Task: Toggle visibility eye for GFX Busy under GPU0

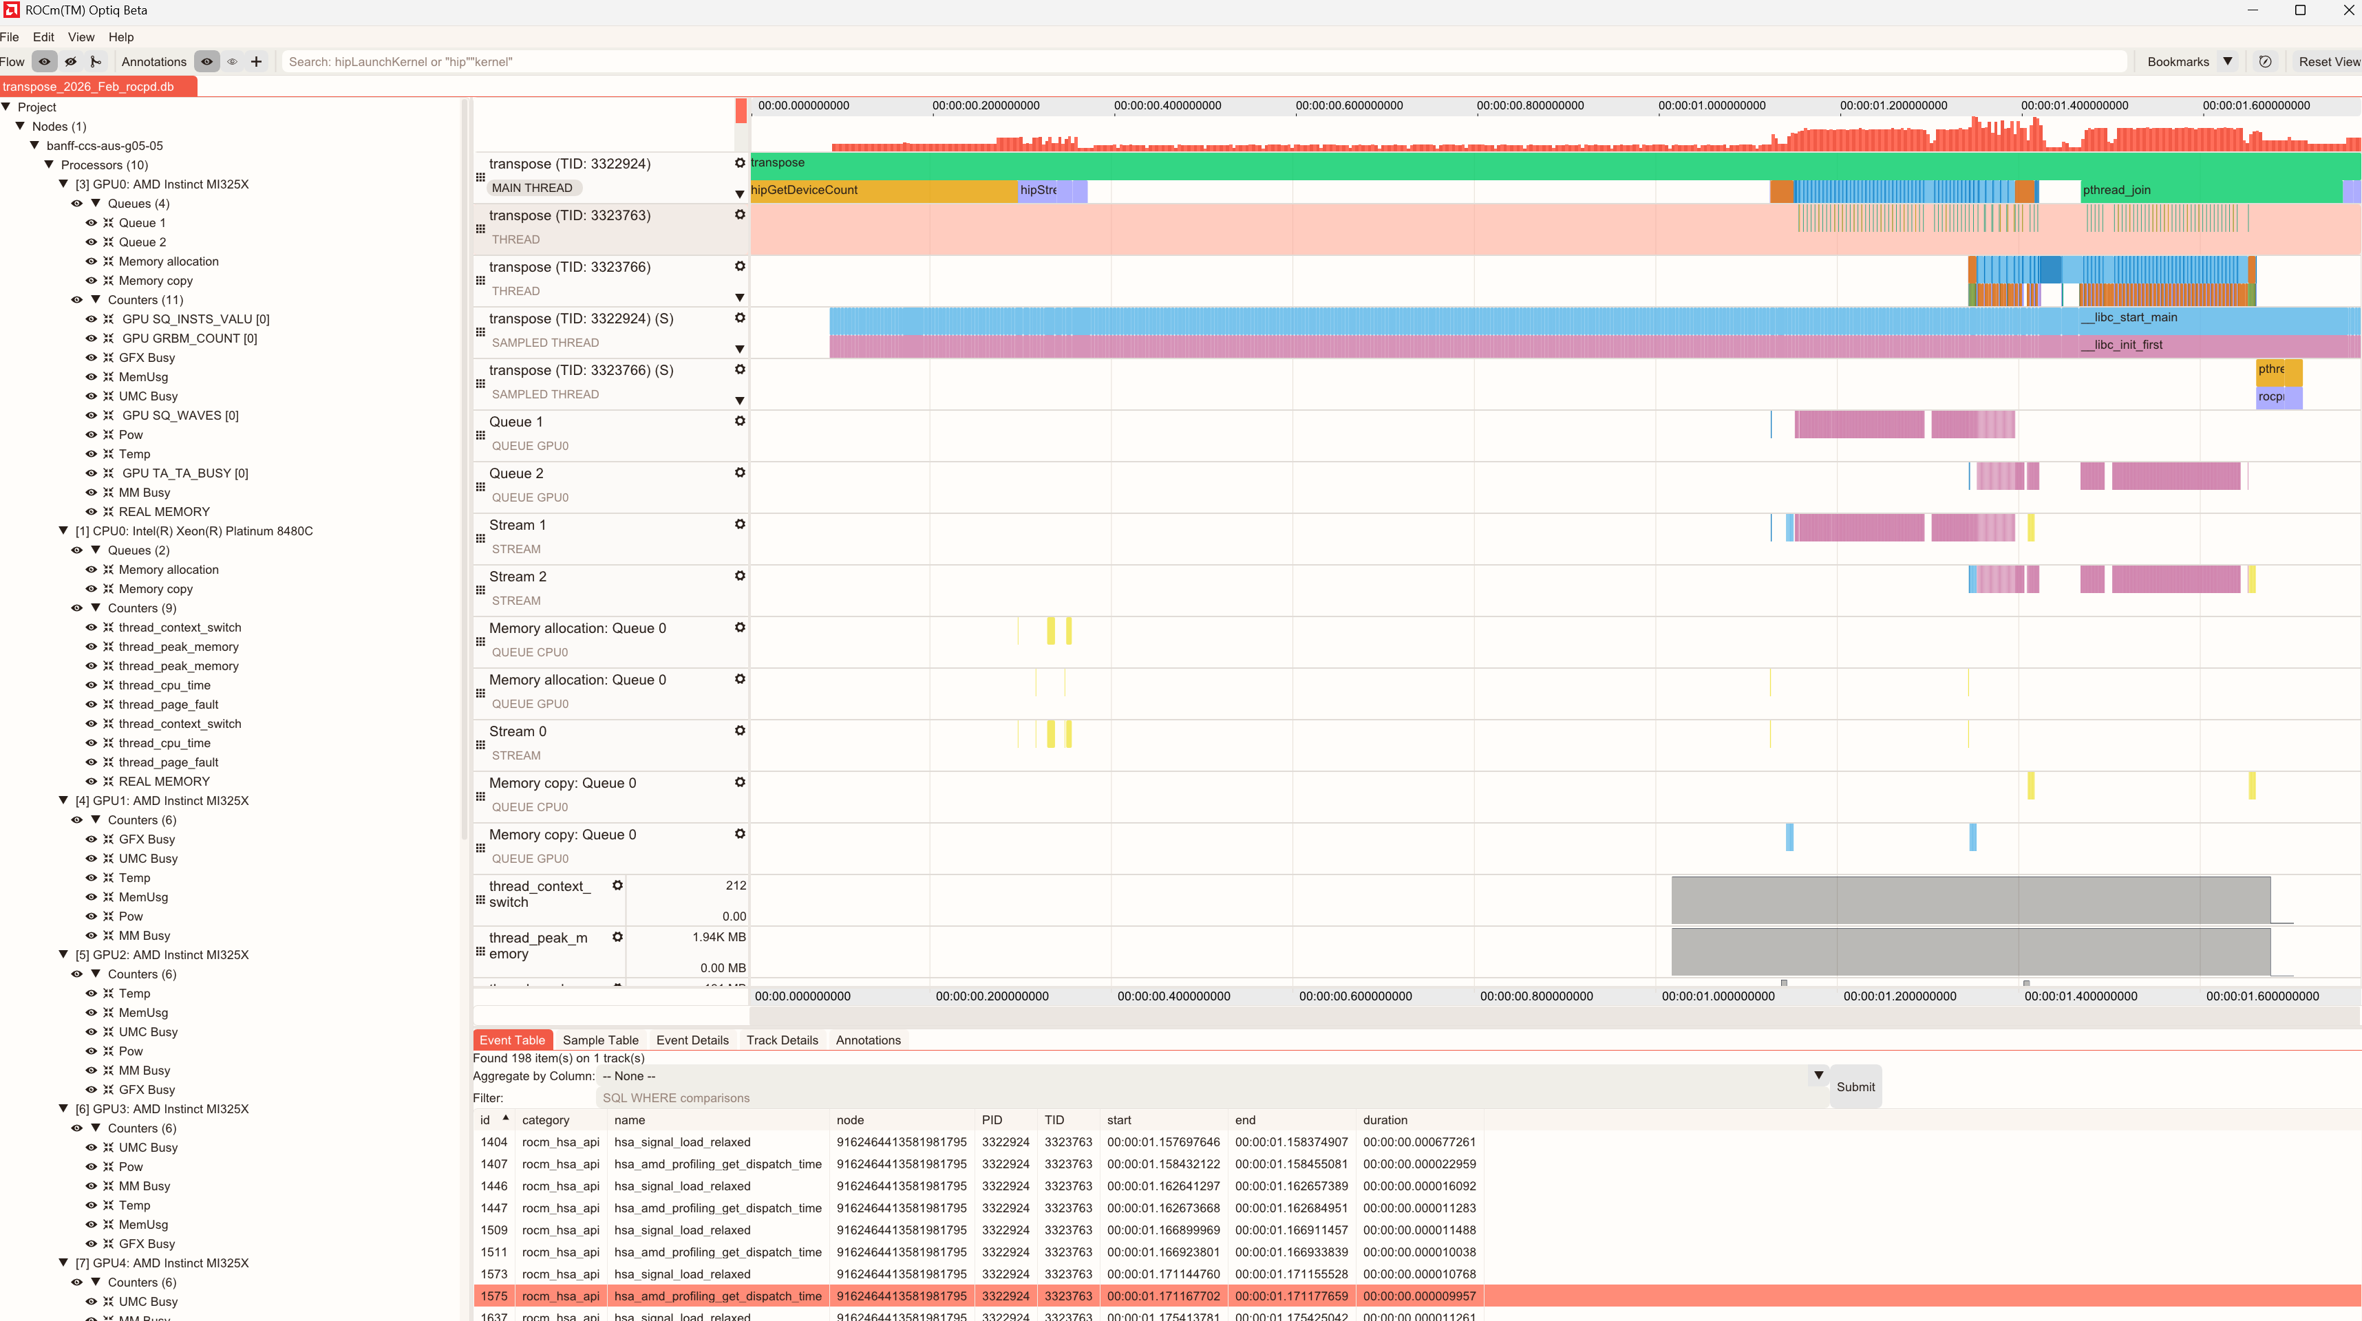Action: [91, 358]
